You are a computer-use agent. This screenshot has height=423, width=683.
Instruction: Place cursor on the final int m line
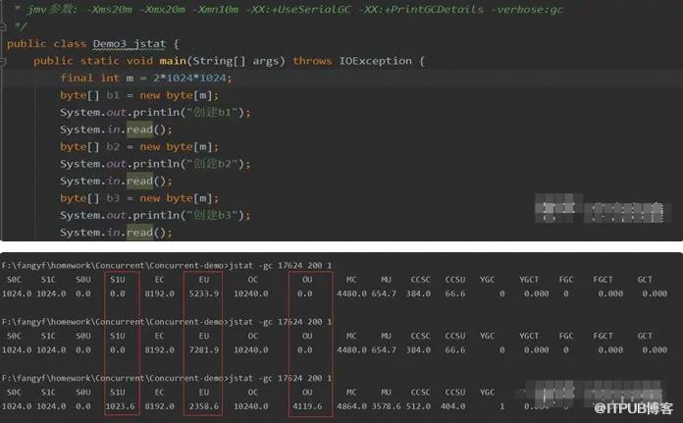click(x=145, y=79)
